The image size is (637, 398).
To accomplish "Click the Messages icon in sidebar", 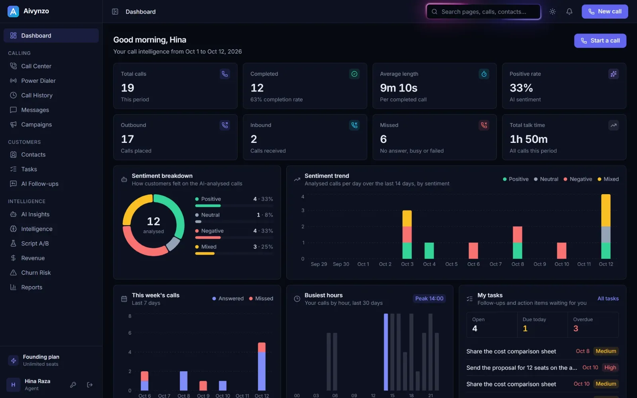I will (13, 110).
